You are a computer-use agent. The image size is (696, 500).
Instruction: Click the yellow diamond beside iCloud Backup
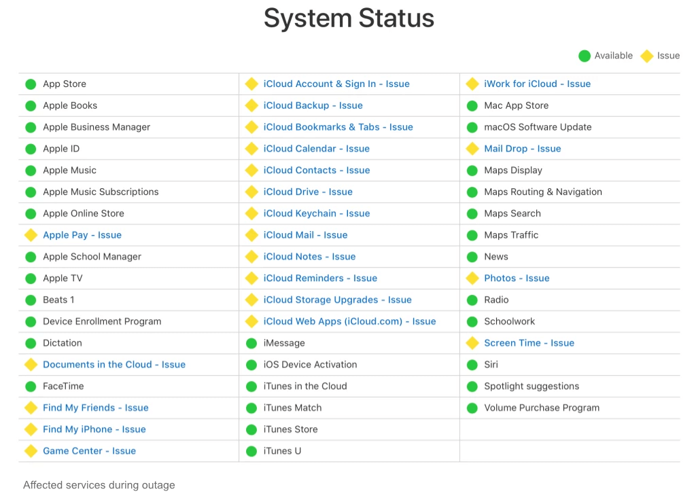click(251, 105)
